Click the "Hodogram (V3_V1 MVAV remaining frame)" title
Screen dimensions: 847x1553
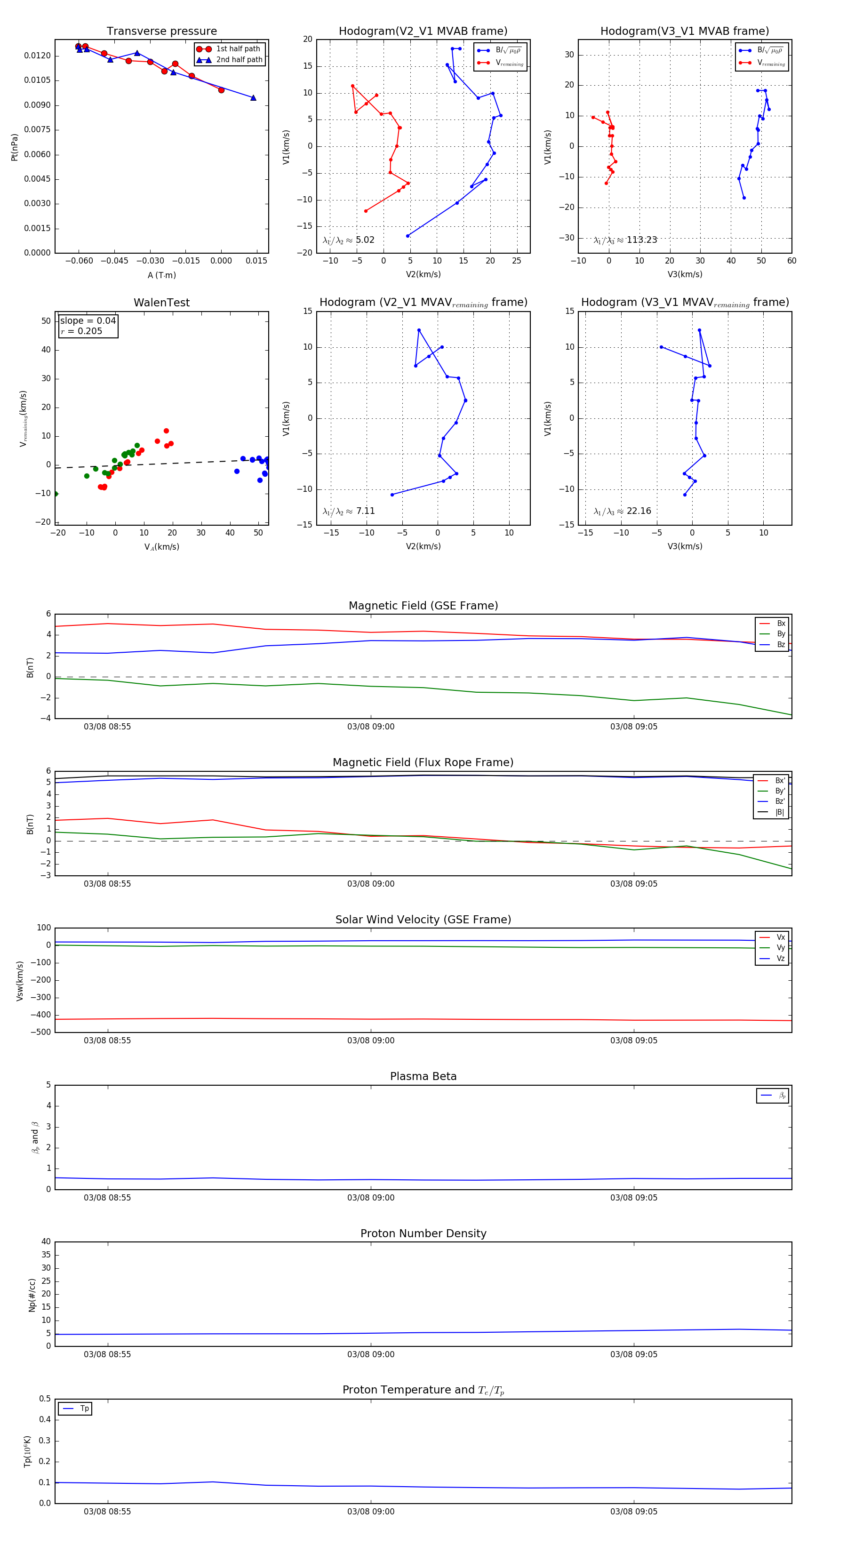(685, 303)
